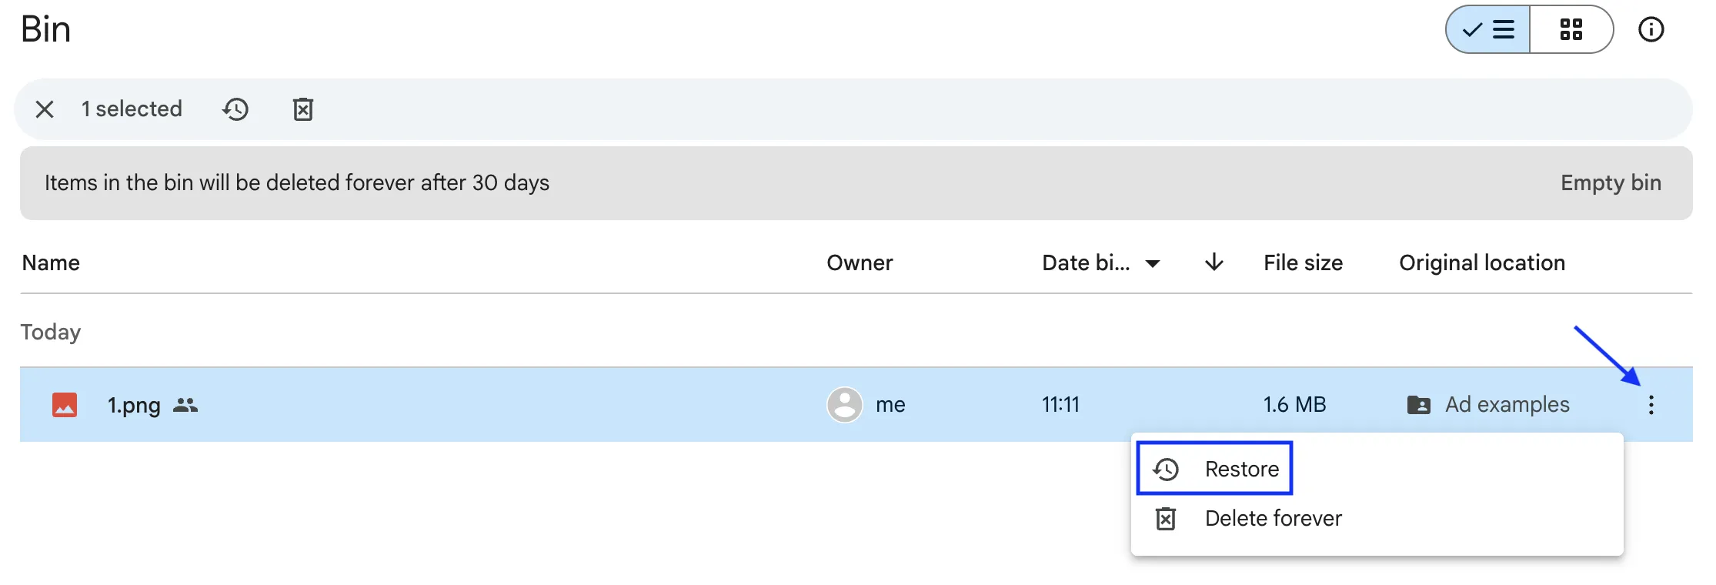The height and width of the screenshot is (585, 1716).
Task: Deselect the file using the X button
Action: pyautogui.click(x=44, y=109)
